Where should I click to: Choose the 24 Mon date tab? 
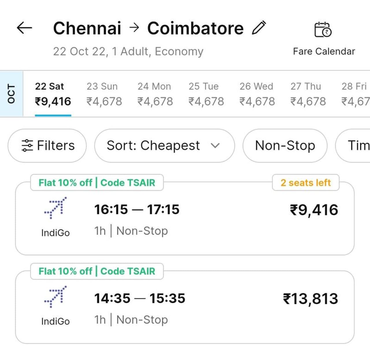[155, 94]
